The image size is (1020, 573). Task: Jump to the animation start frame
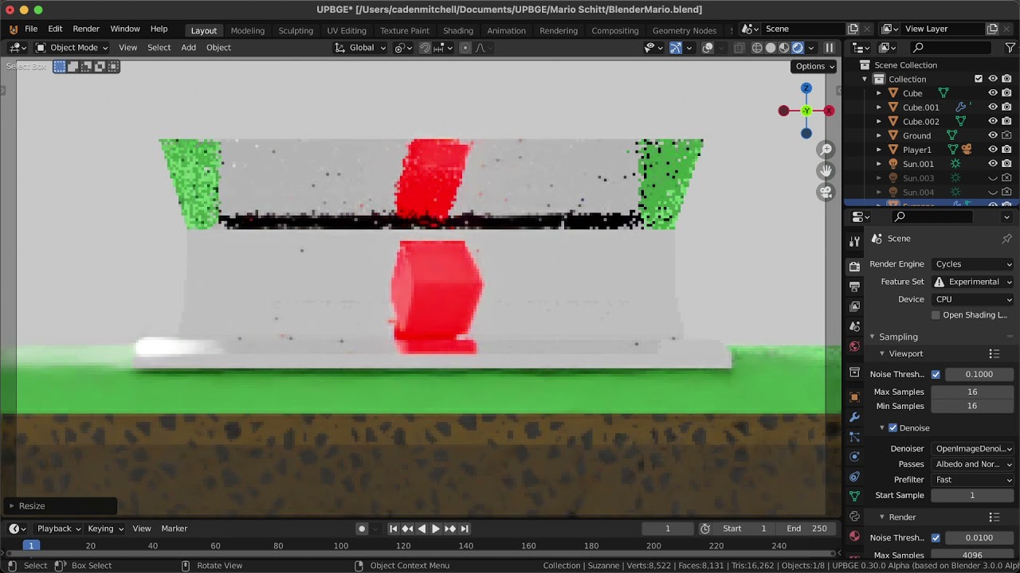pyautogui.click(x=393, y=528)
